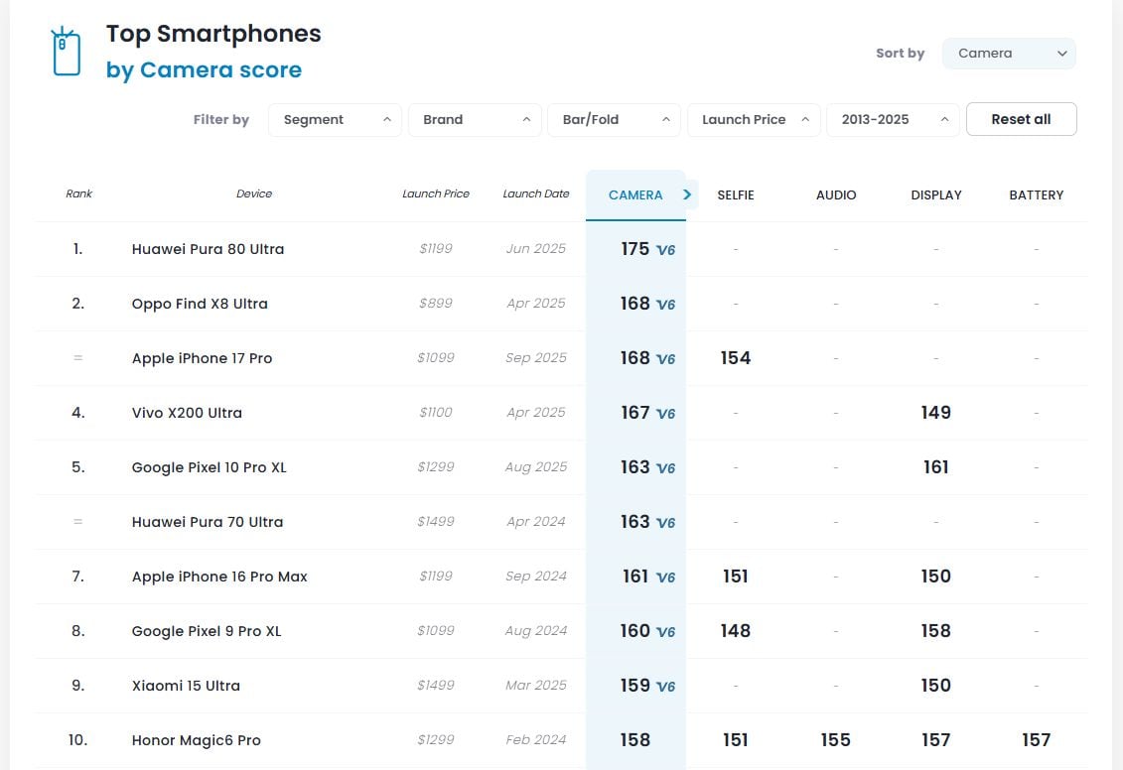Expand the Bar/Fold filter

click(x=614, y=118)
